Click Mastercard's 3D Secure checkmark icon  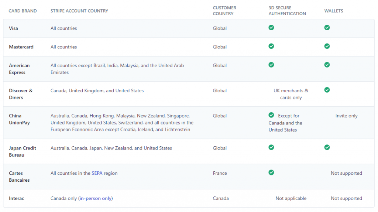271,46
